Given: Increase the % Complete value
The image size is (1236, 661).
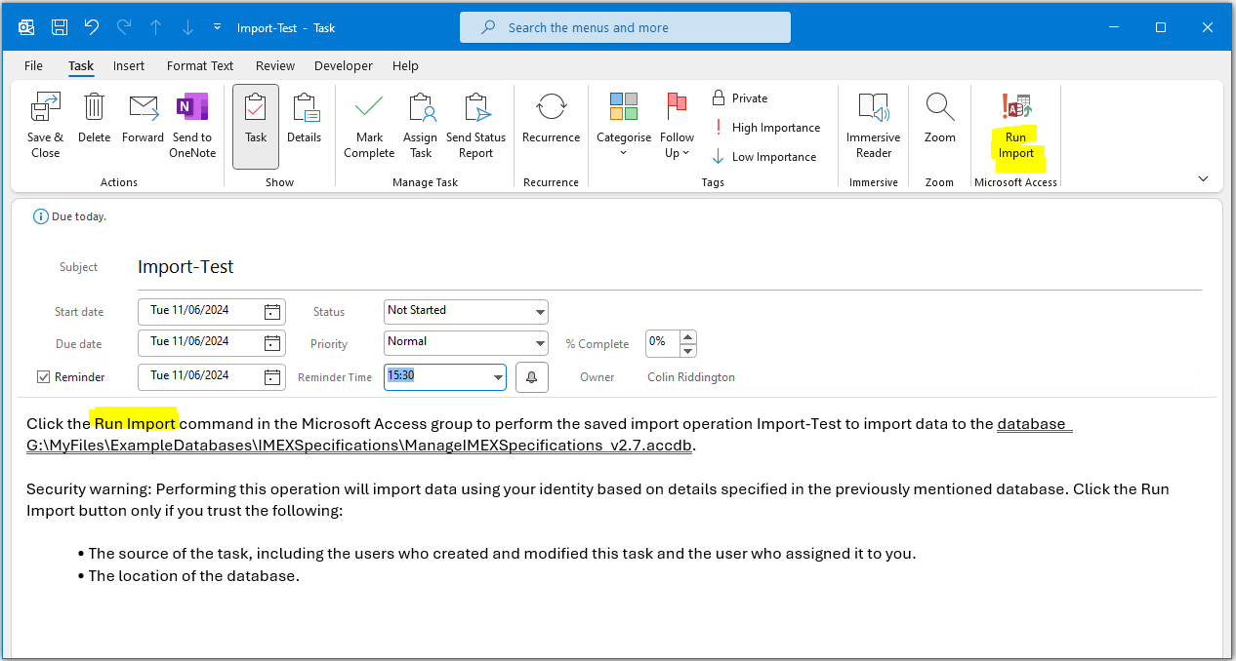Looking at the screenshot, I should 688,337.
